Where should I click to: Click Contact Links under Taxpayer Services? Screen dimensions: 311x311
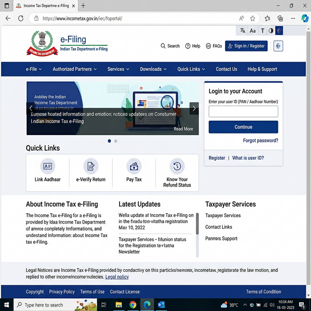219,227
